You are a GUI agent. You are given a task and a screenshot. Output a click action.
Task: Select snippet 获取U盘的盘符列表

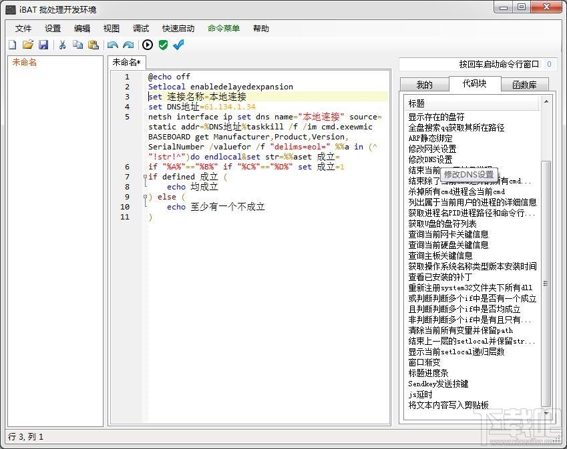pyautogui.click(x=442, y=223)
